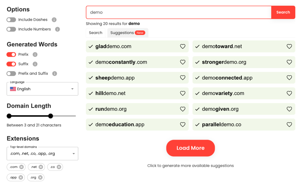Disable the Prefix toggle
Image resolution: width=302 pixels, height=187 pixels.
(11, 55)
